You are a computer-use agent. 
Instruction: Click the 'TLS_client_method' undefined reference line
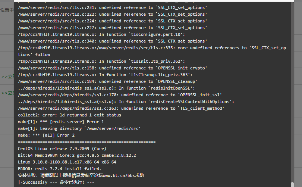tap(121, 108)
